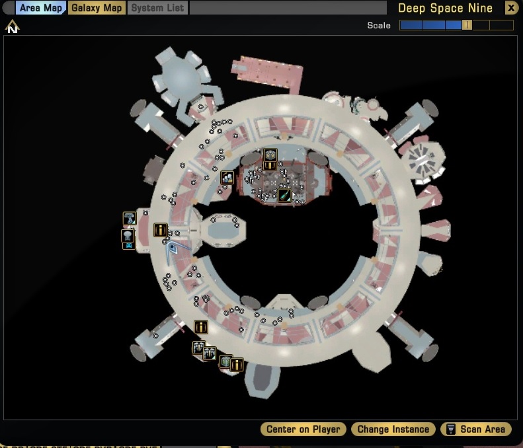Screen dimensions: 523x448
Task: Select the cube crate icon above the bar
Action: click(270, 155)
